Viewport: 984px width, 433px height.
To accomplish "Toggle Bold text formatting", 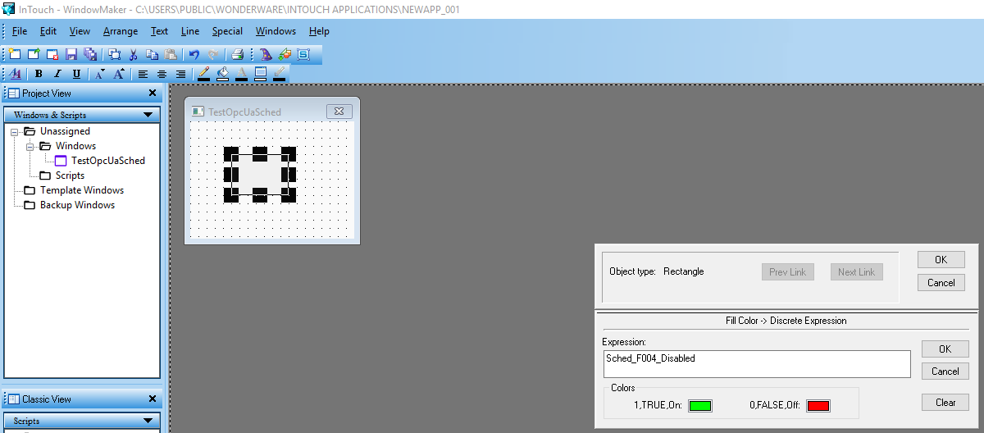I will pyautogui.click(x=38, y=74).
